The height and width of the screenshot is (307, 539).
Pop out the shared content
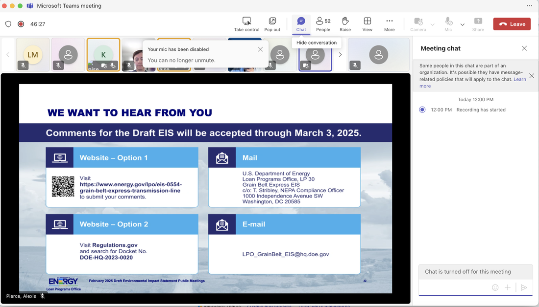[x=272, y=24]
